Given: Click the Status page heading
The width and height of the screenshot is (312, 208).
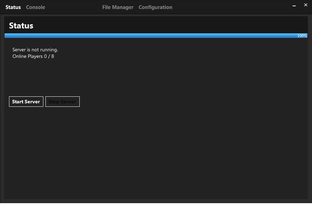Looking at the screenshot, I should (21, 26).
